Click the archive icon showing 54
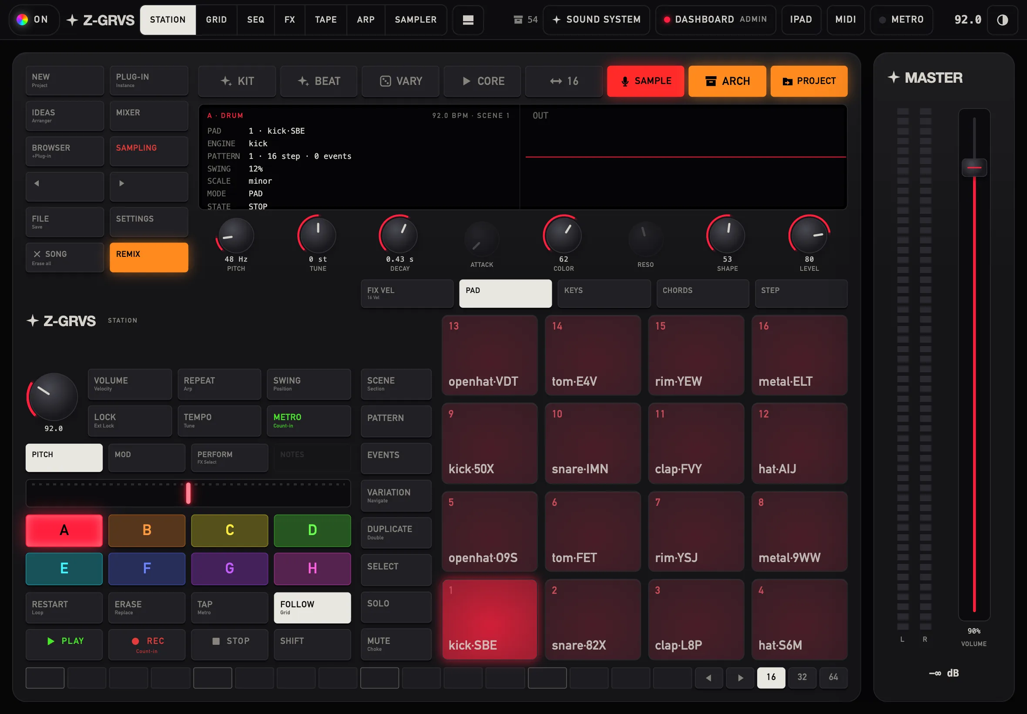Viewport: 1027px width, 714px height. (x=525, y=20)
